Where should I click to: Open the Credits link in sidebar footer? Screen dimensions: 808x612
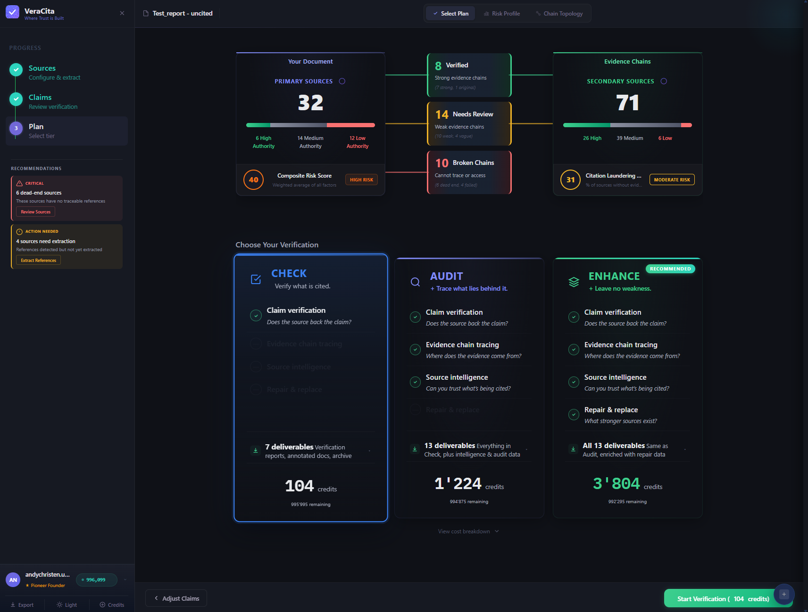coord(112,605)
